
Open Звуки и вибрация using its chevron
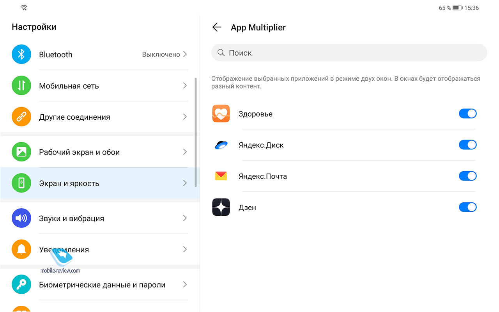point(185,218)
